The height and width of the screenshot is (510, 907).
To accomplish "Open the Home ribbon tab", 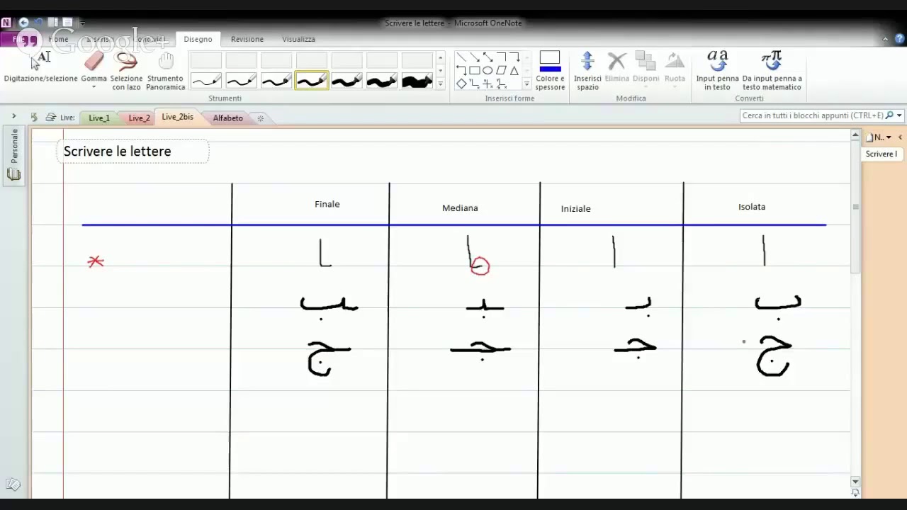I will (x=59, y=39).
